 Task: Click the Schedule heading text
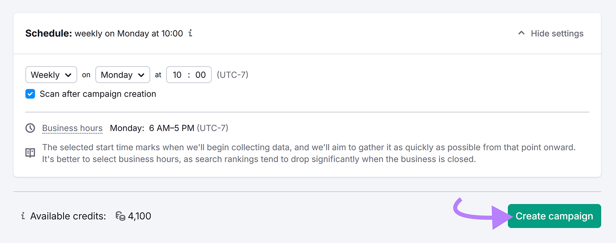[49, 34]
